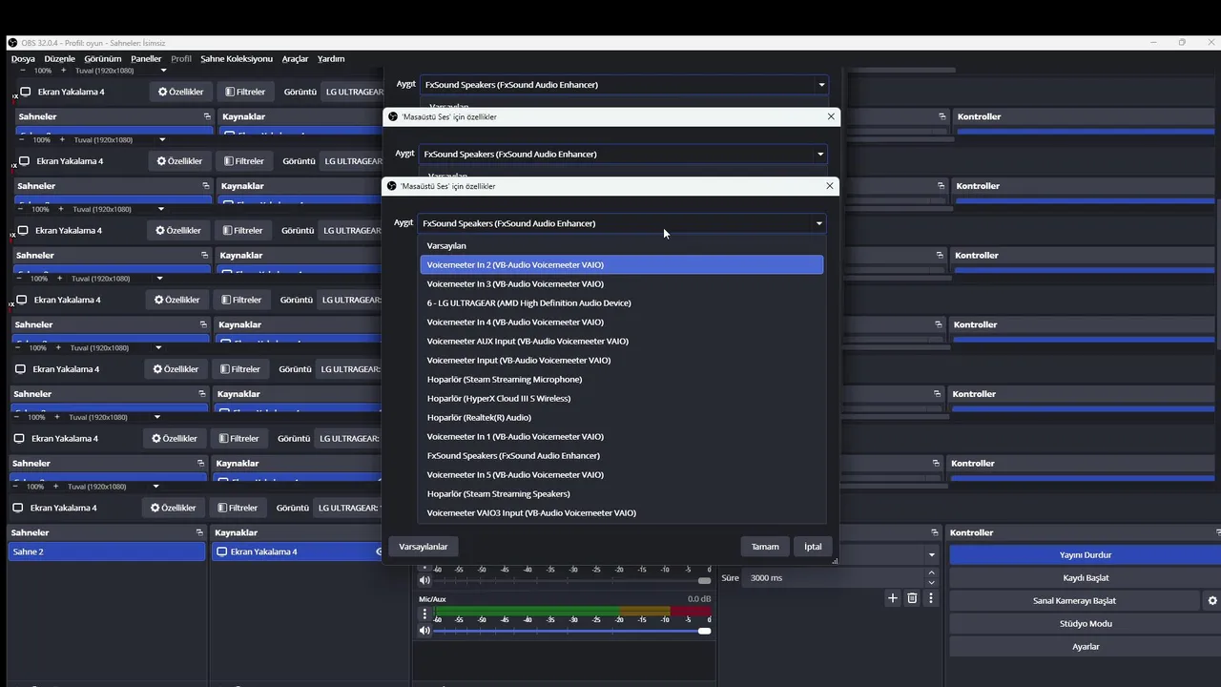Click Sanal Kamerayı Başlat
The width and height of the screenshot is (1221, 687).
click(x=1074, y=600)
